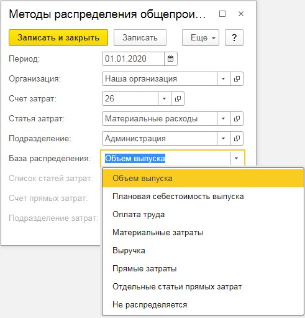The image size is (305, 318).
Task: Open the Счет затрат account via its open icon
Action: tap(178, 98)
